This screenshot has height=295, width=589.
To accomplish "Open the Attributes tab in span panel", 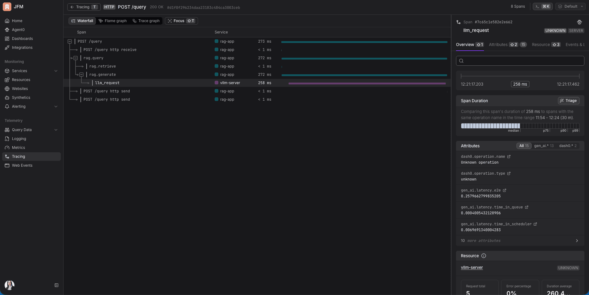I will (x=508, y=45).
